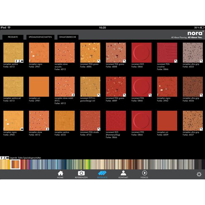
Task: Jump to yellow section of color strip
Action: coord(5,164)
